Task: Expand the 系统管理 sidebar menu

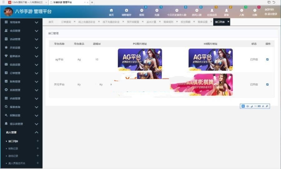Action: tap(21, 90)
